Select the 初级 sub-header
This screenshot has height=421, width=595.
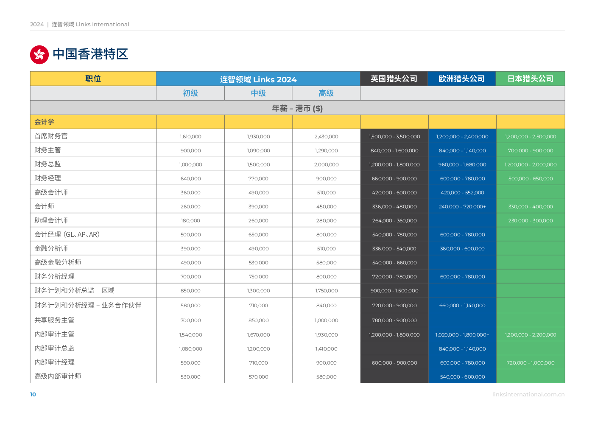(x=190, y=93)
